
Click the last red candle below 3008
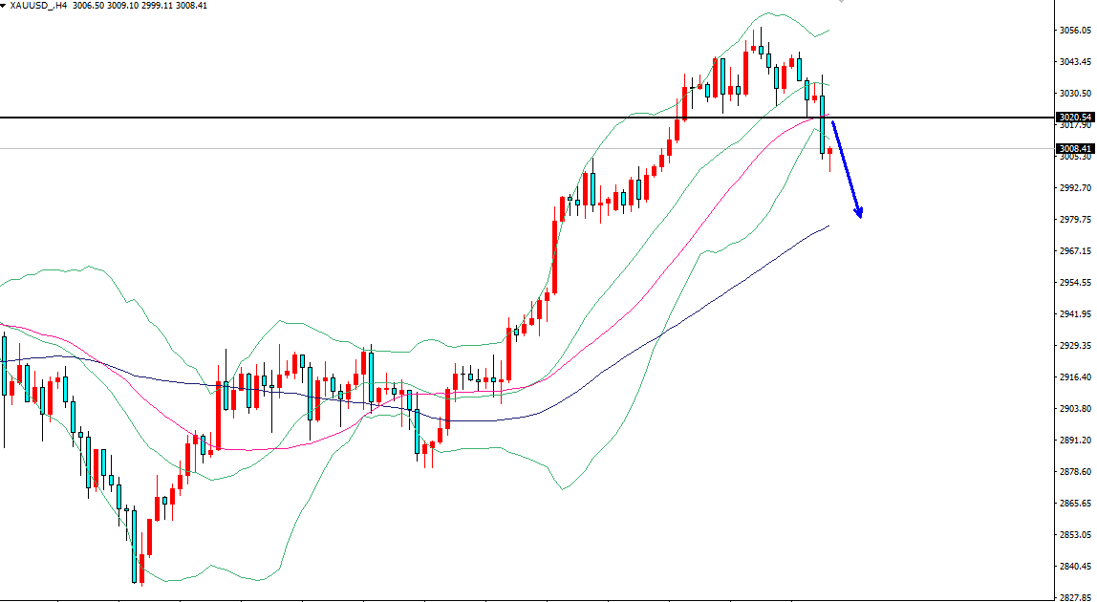[x=829, y=152]
